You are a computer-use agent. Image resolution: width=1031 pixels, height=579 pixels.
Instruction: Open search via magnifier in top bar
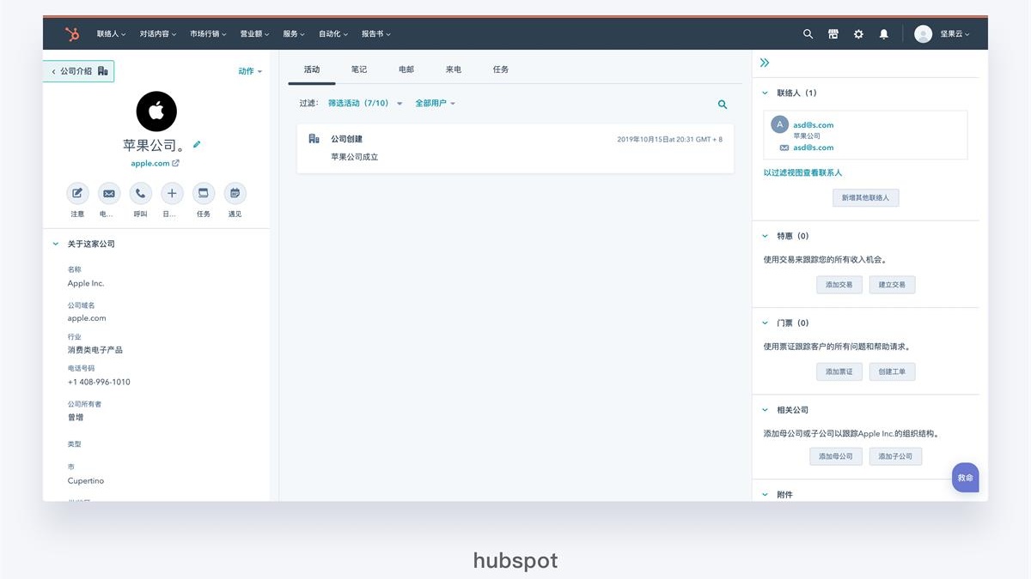click(x=808, y=34)
